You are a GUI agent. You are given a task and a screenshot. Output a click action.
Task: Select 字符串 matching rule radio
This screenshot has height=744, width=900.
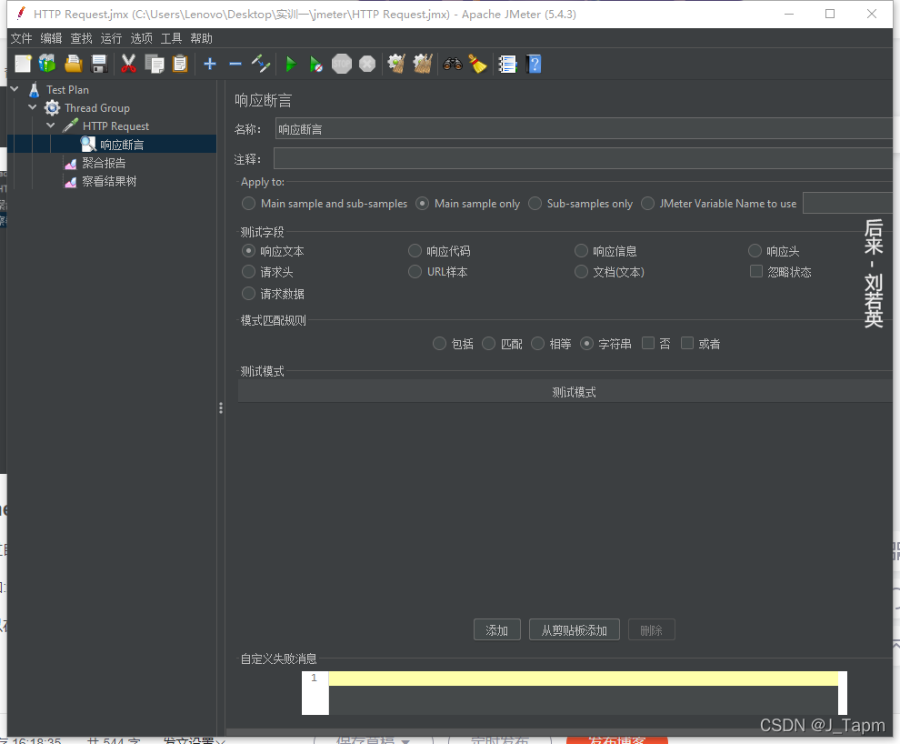[586, 343]
